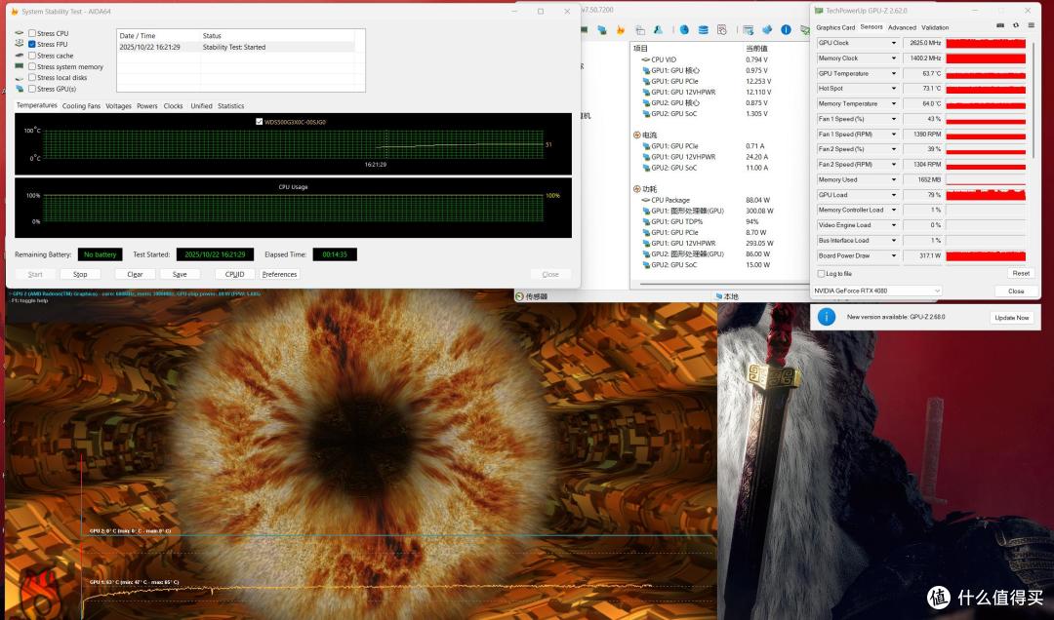Click the blue cube icon in AIDA64 toolbar
This screenshot has height=620, width=1054.
click(x=767, y=29)
